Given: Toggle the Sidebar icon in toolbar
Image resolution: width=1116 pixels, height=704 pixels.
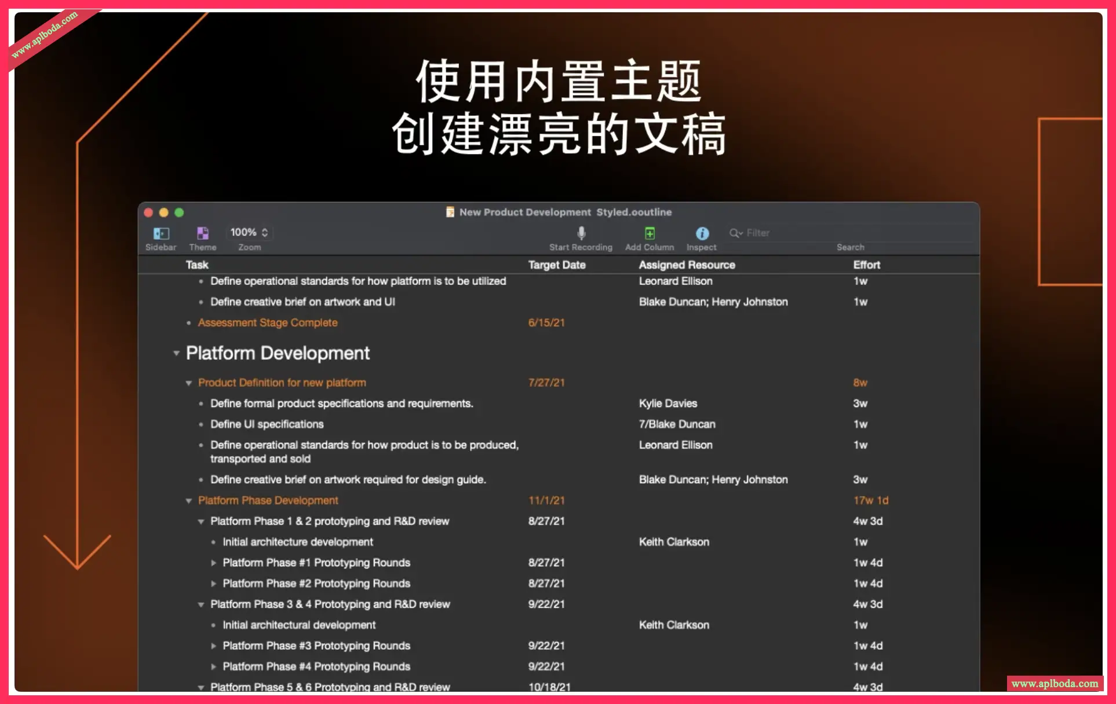Looking at the screenshot, I should click(161, 233).
